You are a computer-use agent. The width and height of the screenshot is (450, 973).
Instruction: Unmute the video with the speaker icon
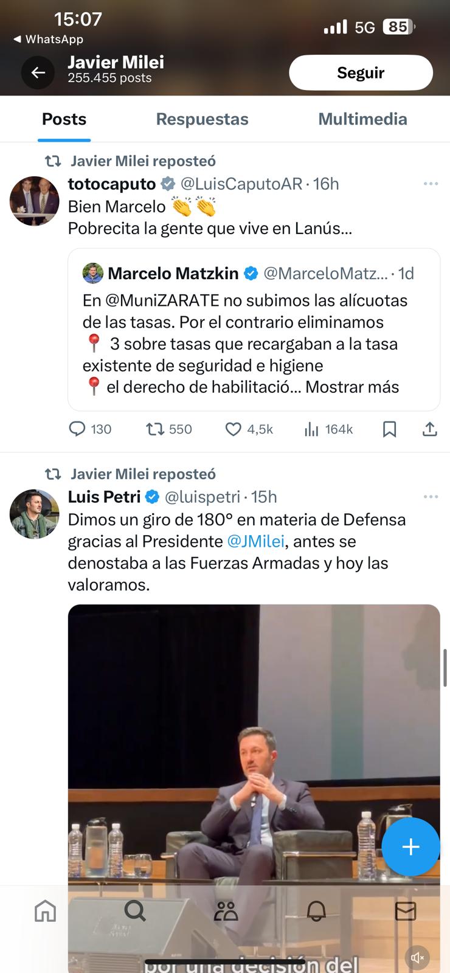[x=418, y=958]
